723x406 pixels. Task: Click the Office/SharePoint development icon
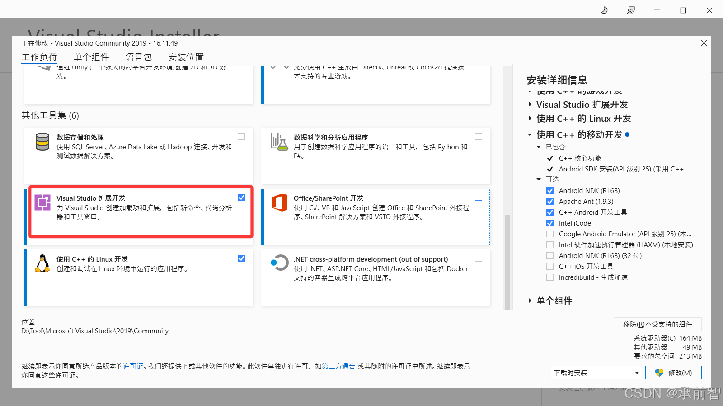[x=280, y=203]
